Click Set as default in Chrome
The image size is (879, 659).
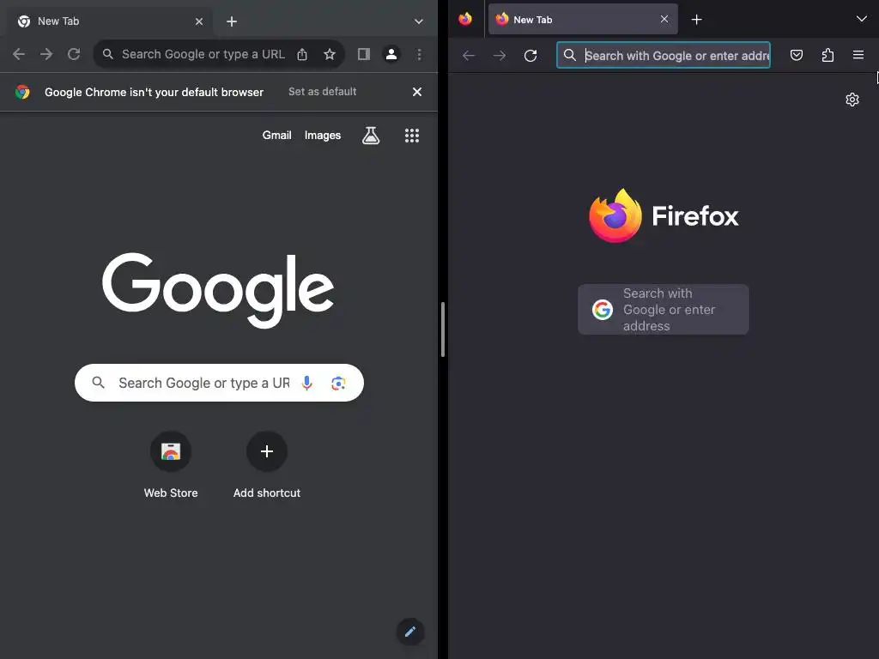coord(323,91)
